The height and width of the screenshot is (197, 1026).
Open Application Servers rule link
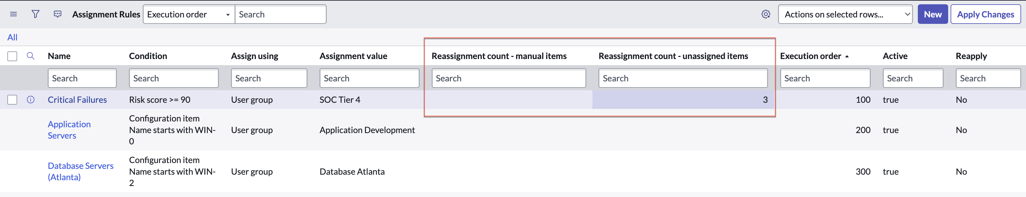69,130
